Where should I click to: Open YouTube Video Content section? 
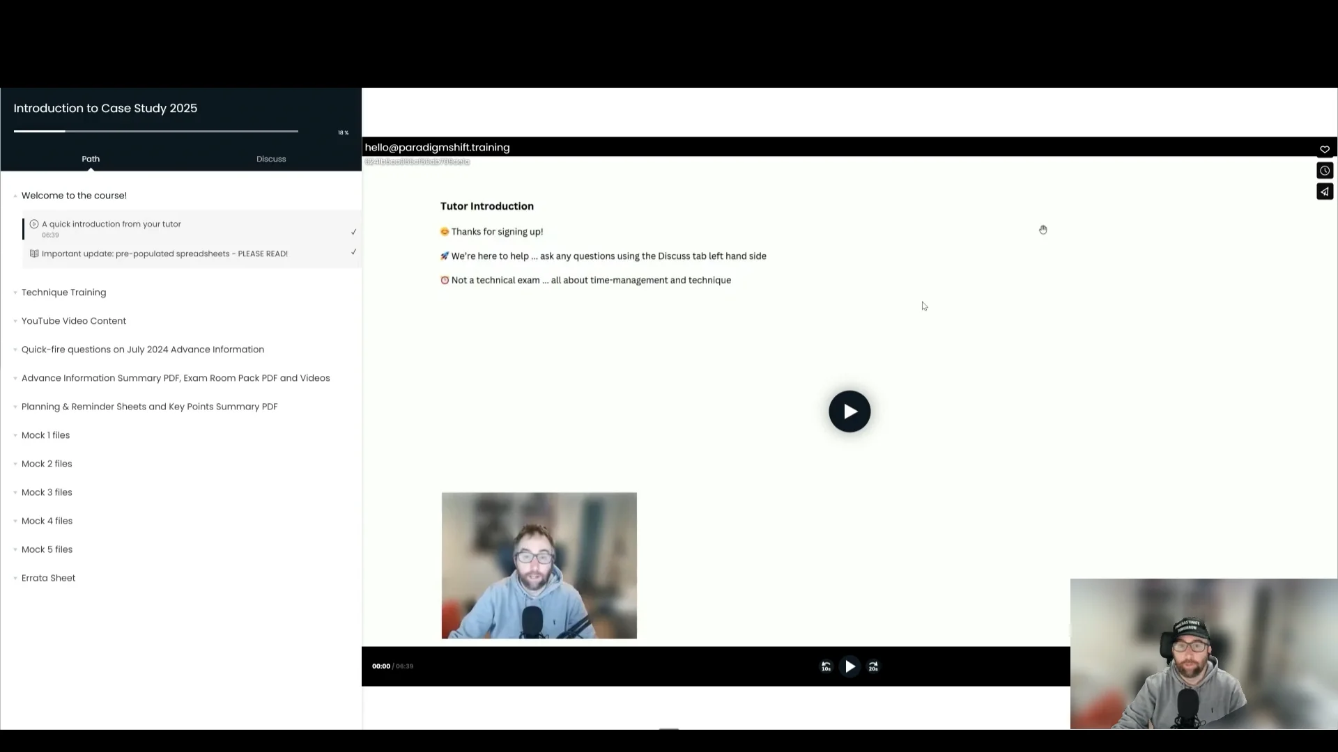point(74,321)
